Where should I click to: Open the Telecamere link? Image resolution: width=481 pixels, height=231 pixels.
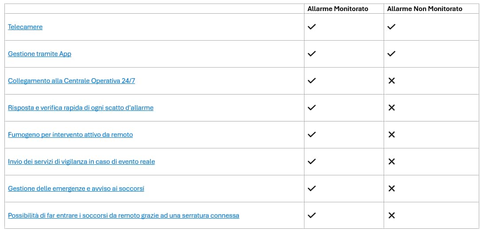pyautogui.click(x=25, y=27)
